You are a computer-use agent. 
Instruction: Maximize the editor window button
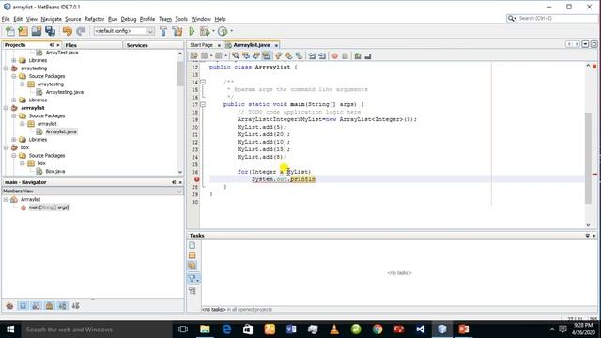pos(593,44)
